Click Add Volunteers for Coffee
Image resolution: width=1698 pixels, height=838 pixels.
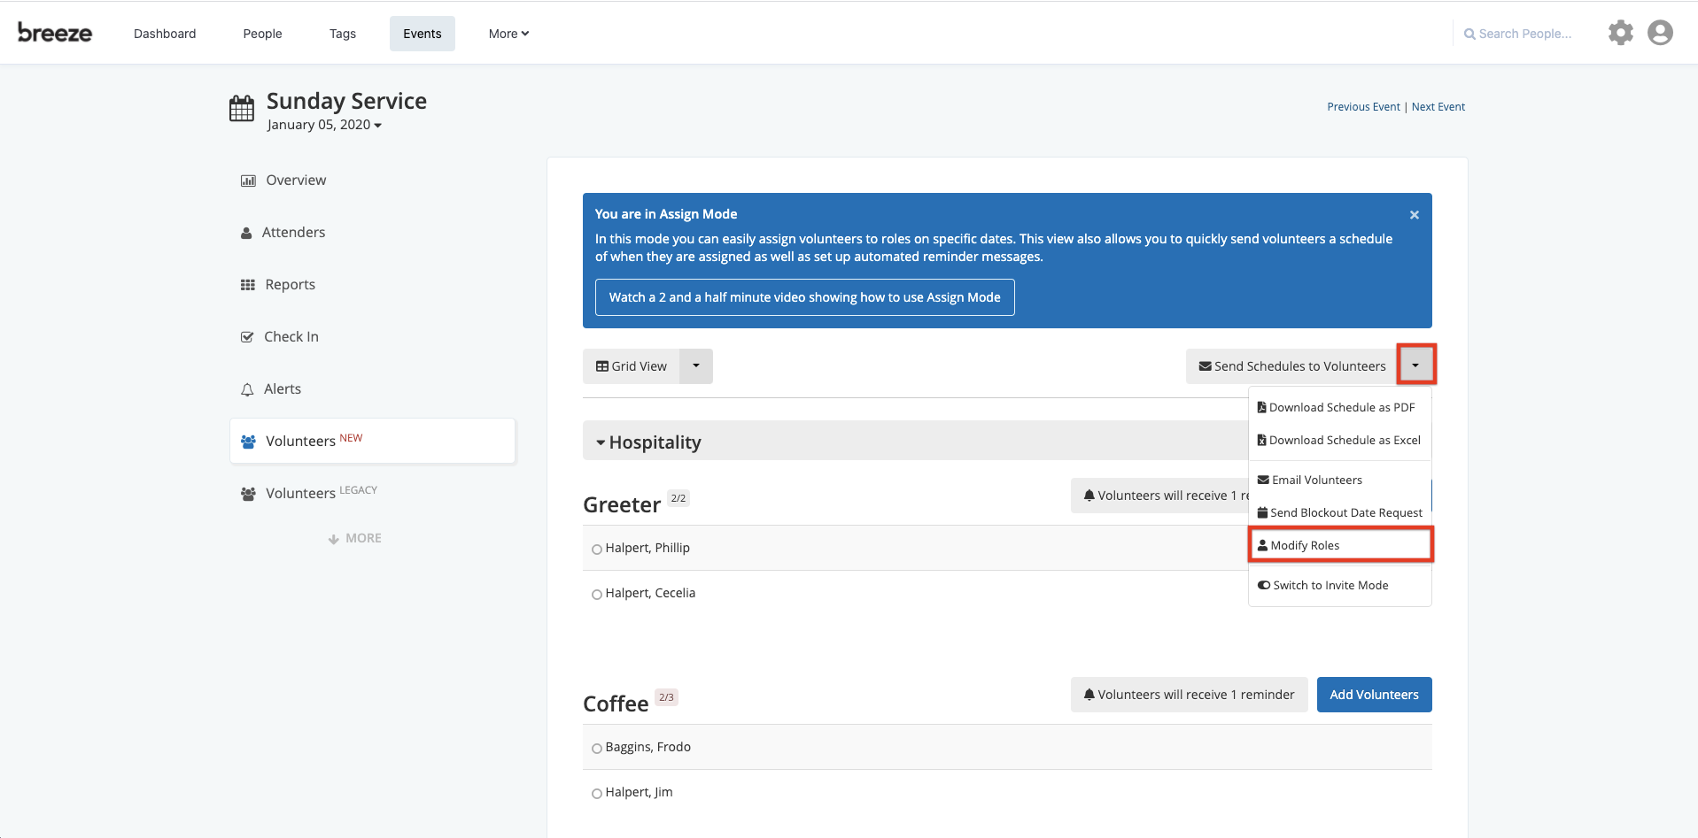coord(1374,695)
